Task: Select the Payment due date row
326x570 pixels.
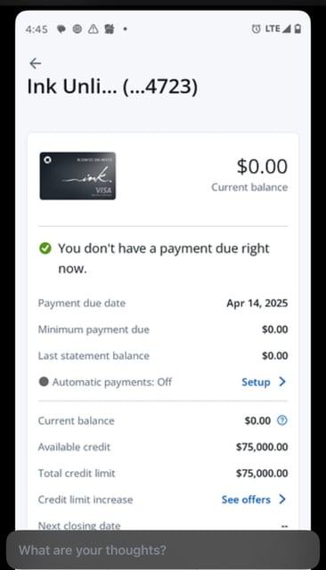Action: click(x=163, y=303)
